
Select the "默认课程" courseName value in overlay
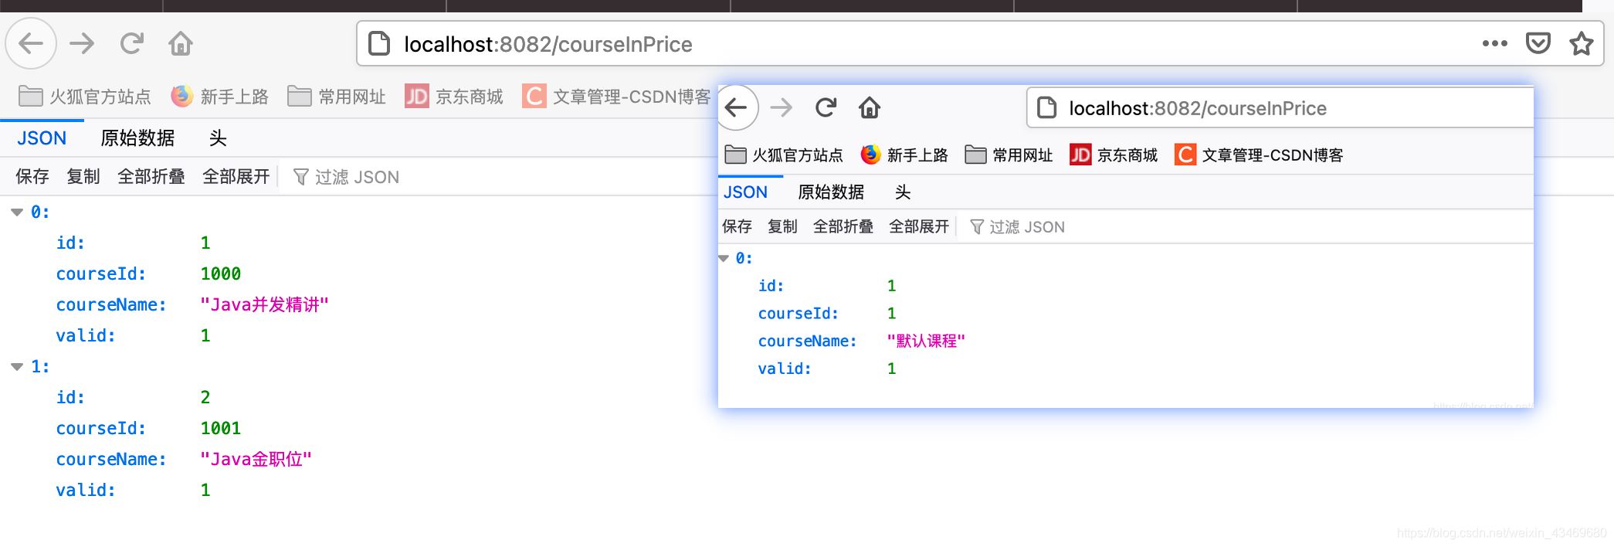[x=926, y=341]
